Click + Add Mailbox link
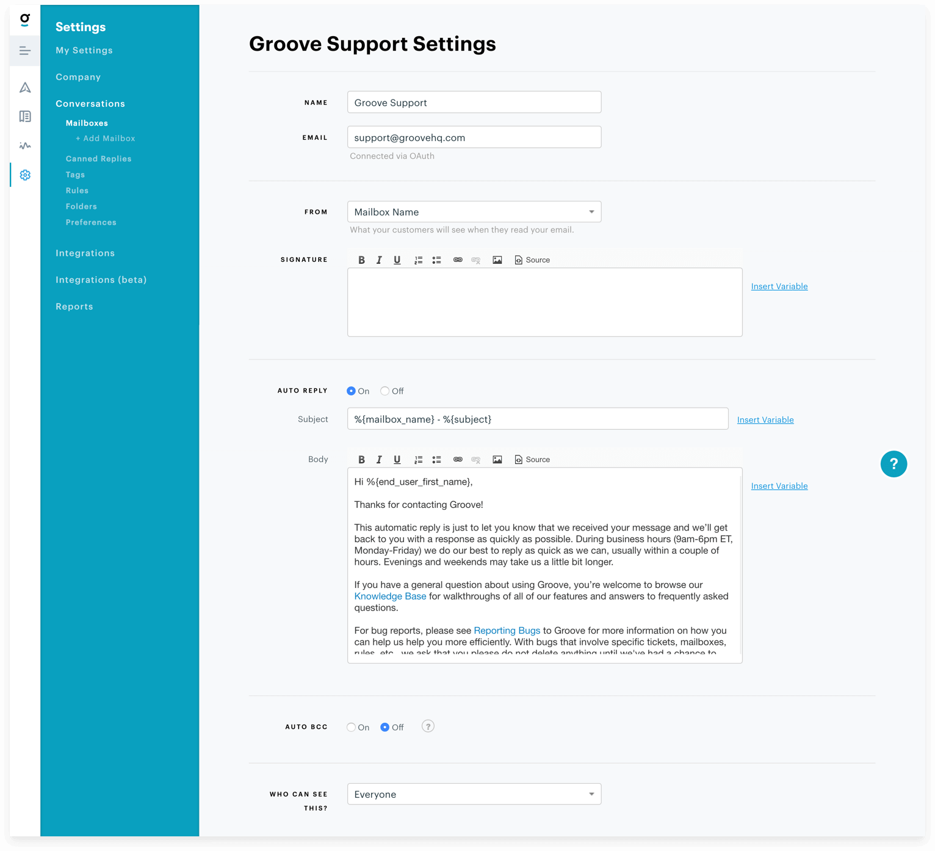935x851 pixels. [x=106, y=139]
